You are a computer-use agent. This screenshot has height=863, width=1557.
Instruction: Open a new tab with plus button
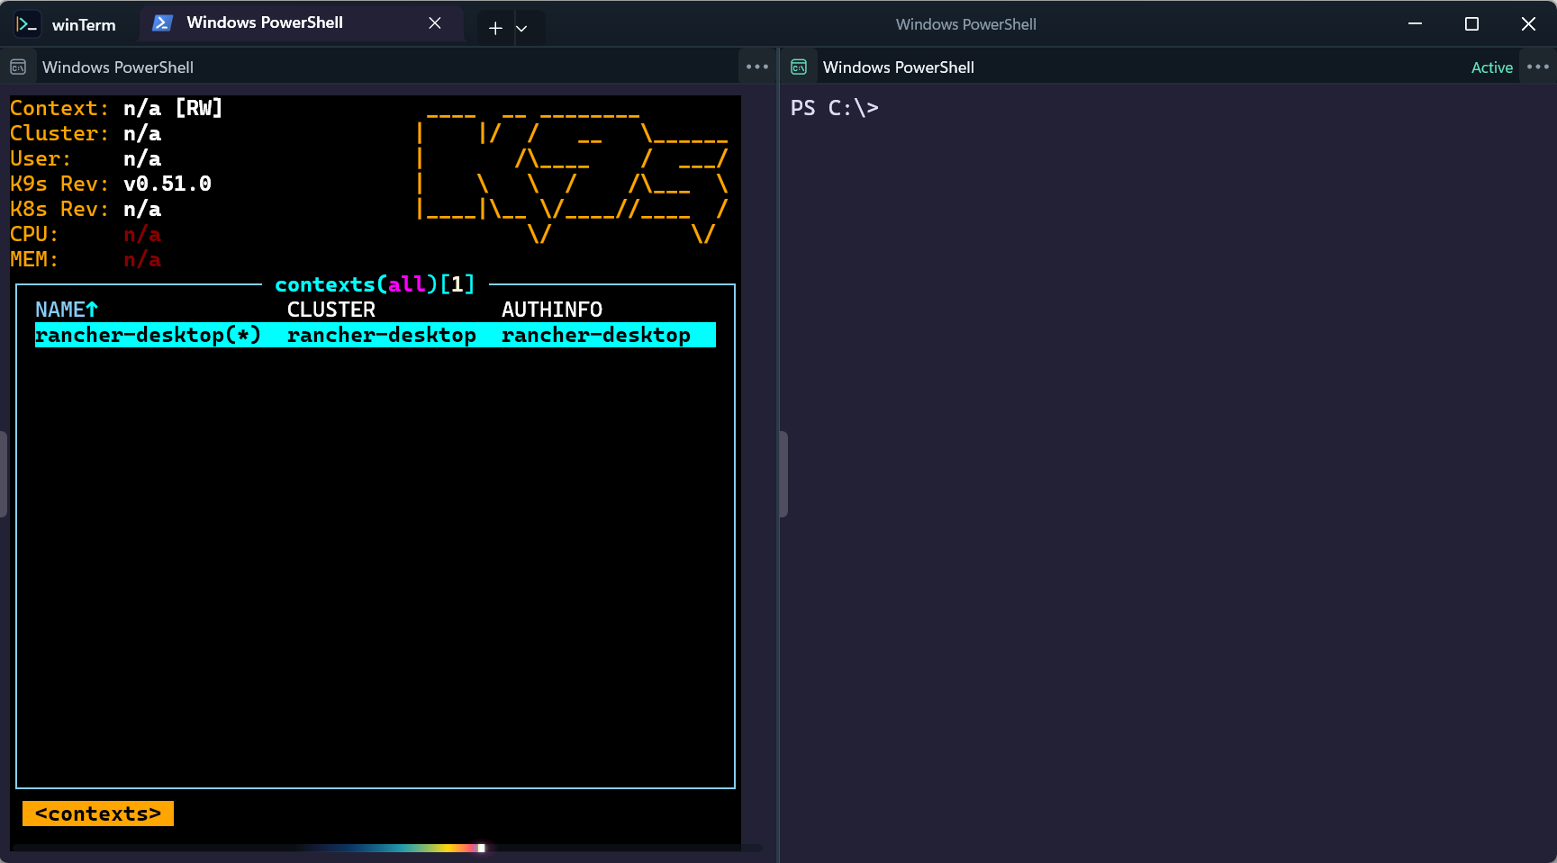point(495,28)
